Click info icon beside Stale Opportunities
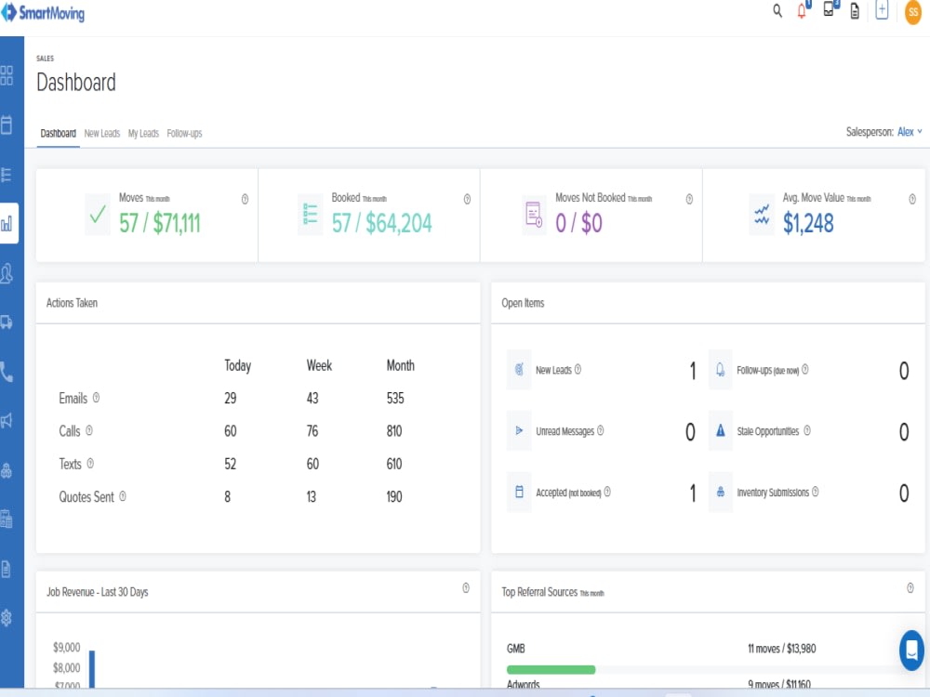This screenshot has width=930, height=697. [x=807, y=430]
